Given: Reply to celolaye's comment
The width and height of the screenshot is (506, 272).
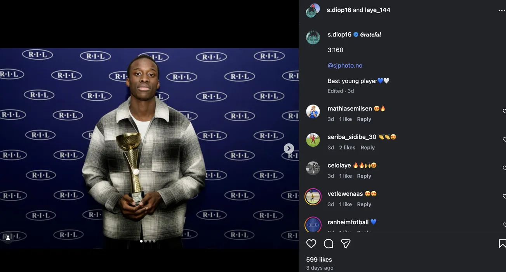Looking at the screenshot, I should point(364,176).
